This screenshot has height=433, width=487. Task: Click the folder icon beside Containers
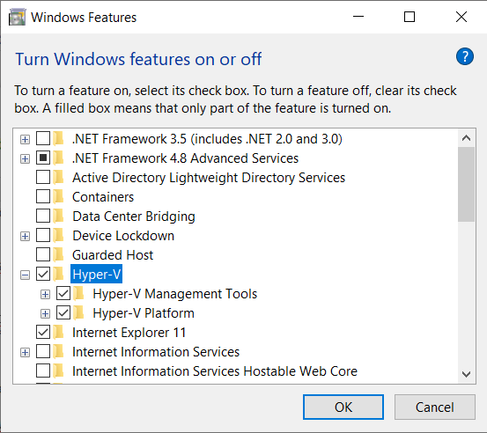tap(58, 197)
